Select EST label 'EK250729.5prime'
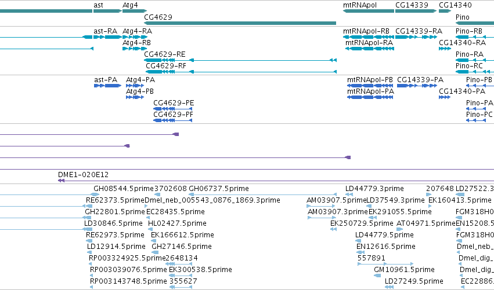Screen dimensions: 494x290 coord(362,223)
